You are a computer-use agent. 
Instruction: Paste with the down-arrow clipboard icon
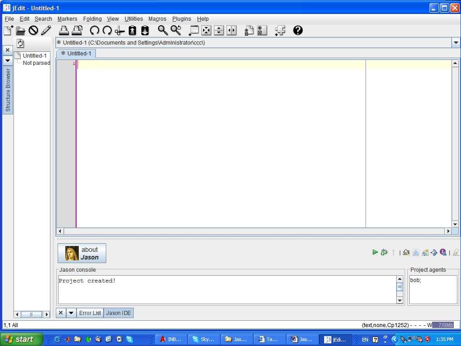(145, 30)
